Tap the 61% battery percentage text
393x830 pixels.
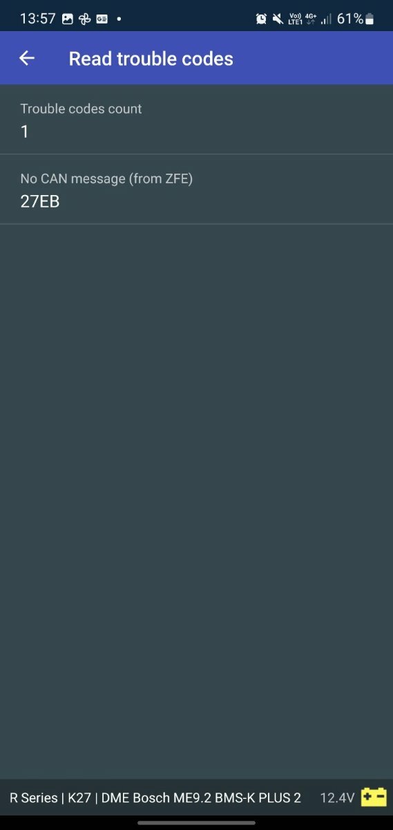(350, 19)
